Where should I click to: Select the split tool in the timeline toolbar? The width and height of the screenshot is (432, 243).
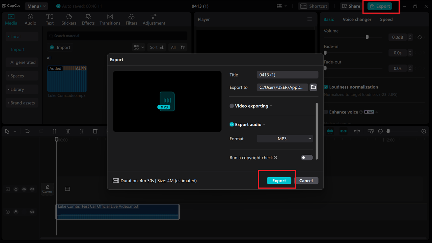[x=54, y=131]
